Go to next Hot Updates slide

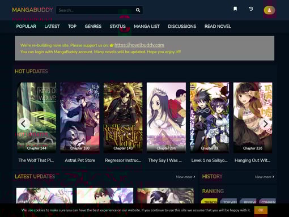[266, 124]
